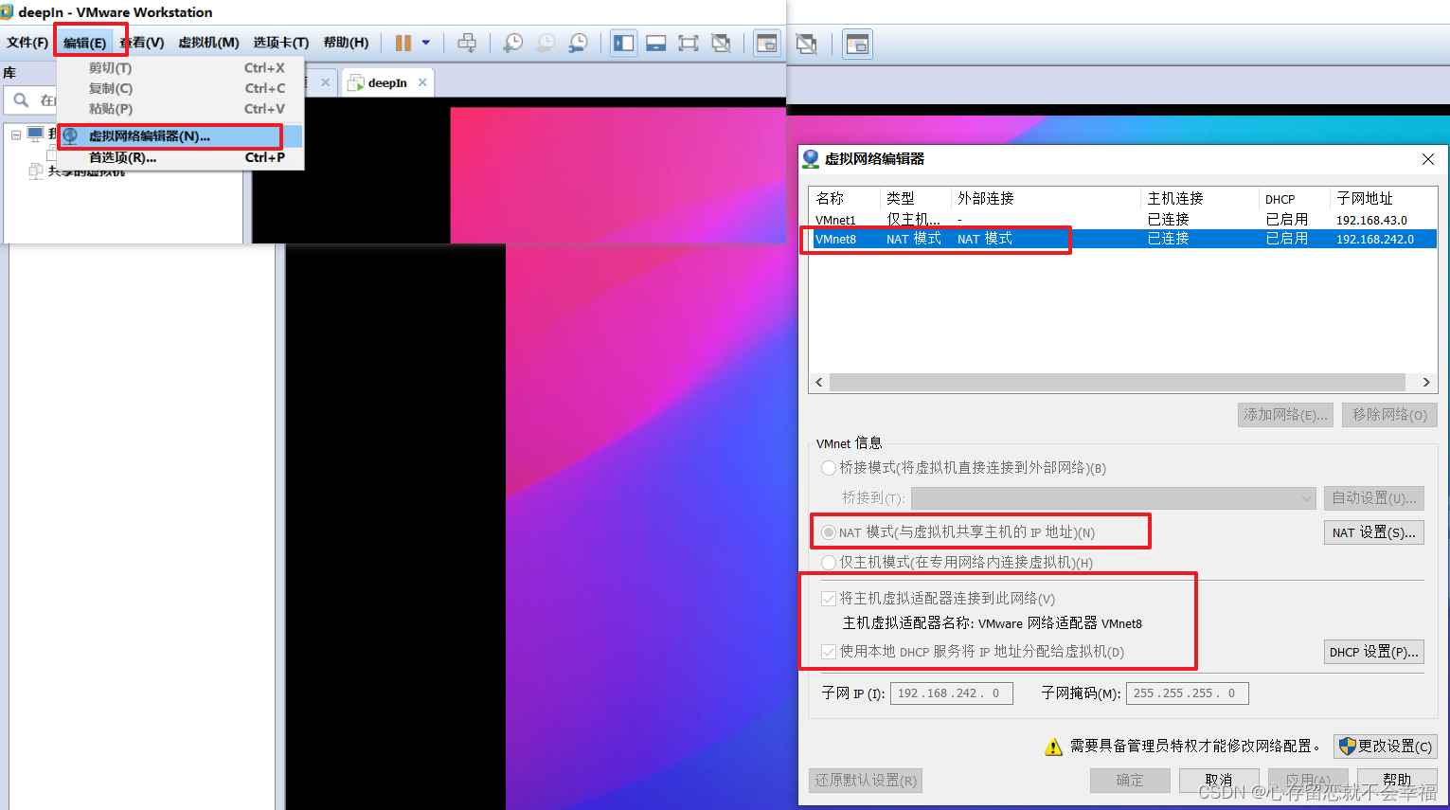Click the 更改设置(C) shield button
The width and height of the screenshot is (1450, 810).
(x=1385, y=747)
